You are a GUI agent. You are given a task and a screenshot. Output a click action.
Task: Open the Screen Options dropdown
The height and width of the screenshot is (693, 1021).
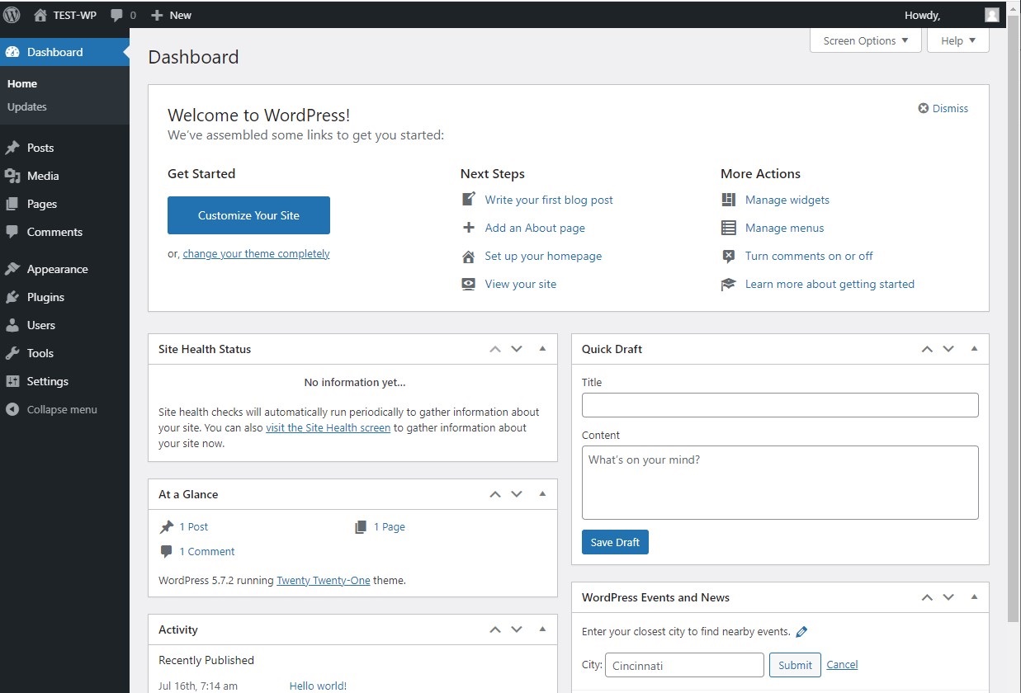pos(865,40)
